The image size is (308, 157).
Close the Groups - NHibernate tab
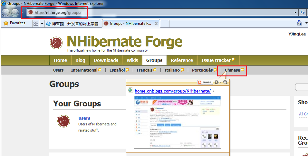tap(156, 24)
